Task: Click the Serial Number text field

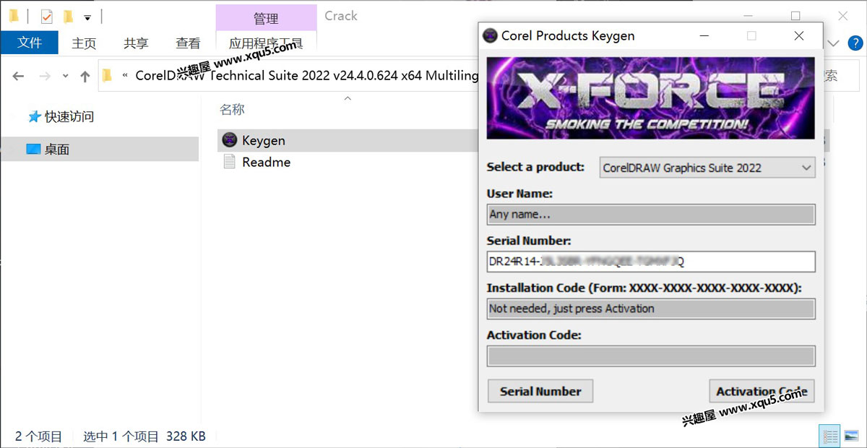Action: coord(651,262)
